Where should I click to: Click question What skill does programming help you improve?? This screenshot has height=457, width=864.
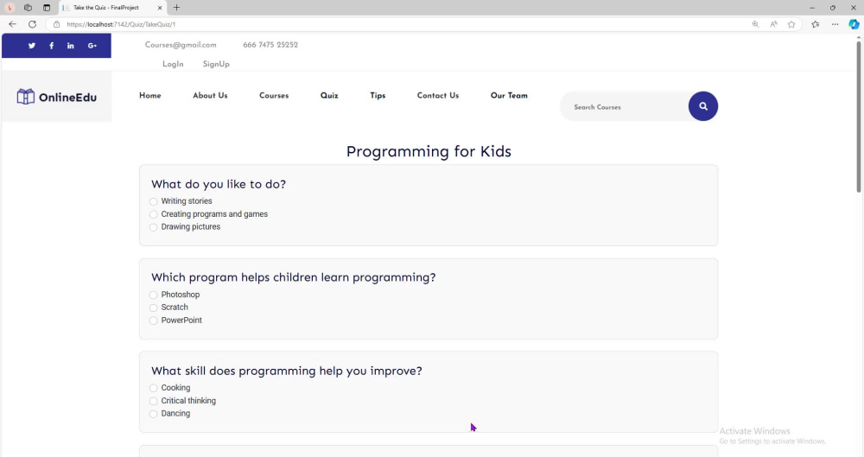point(287,371)
